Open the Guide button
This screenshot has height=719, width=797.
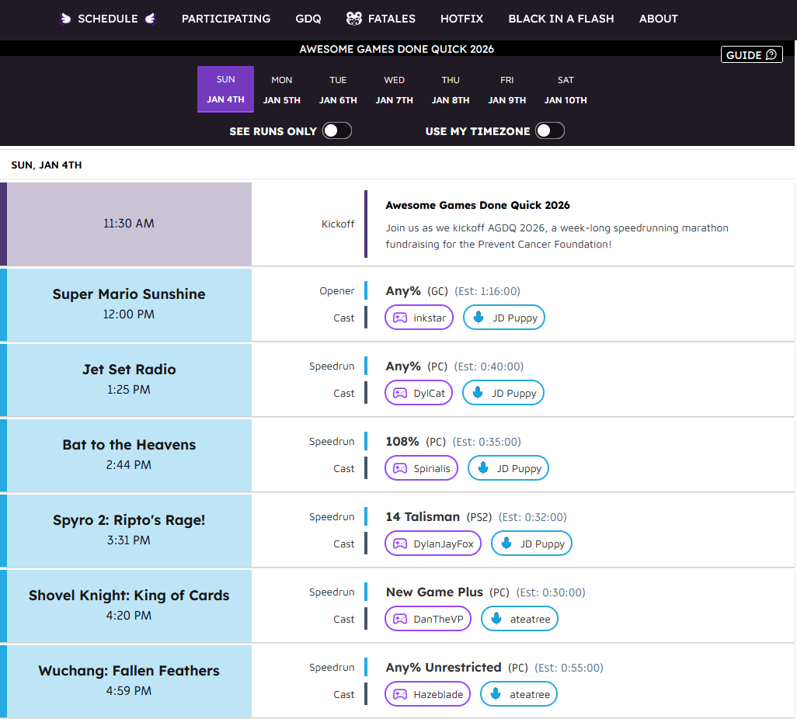pyautogui.click(x=751, y=54)
